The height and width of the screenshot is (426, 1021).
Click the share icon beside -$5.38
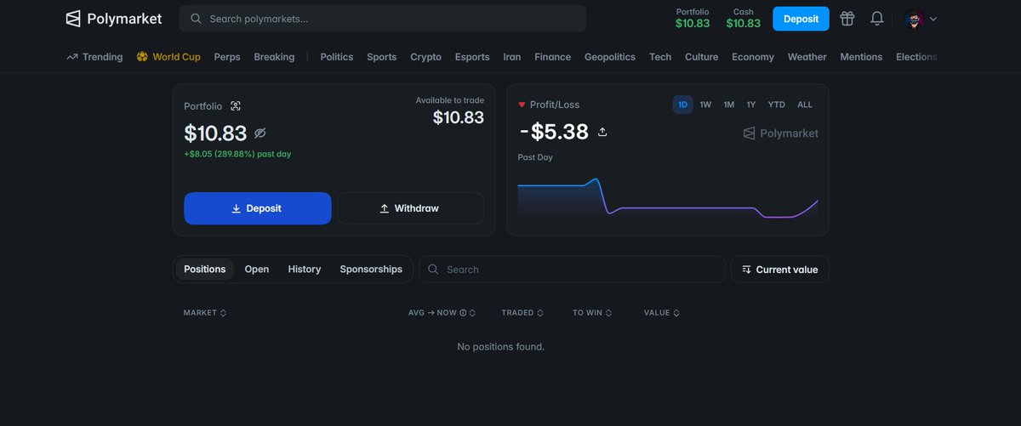[602, 132]
